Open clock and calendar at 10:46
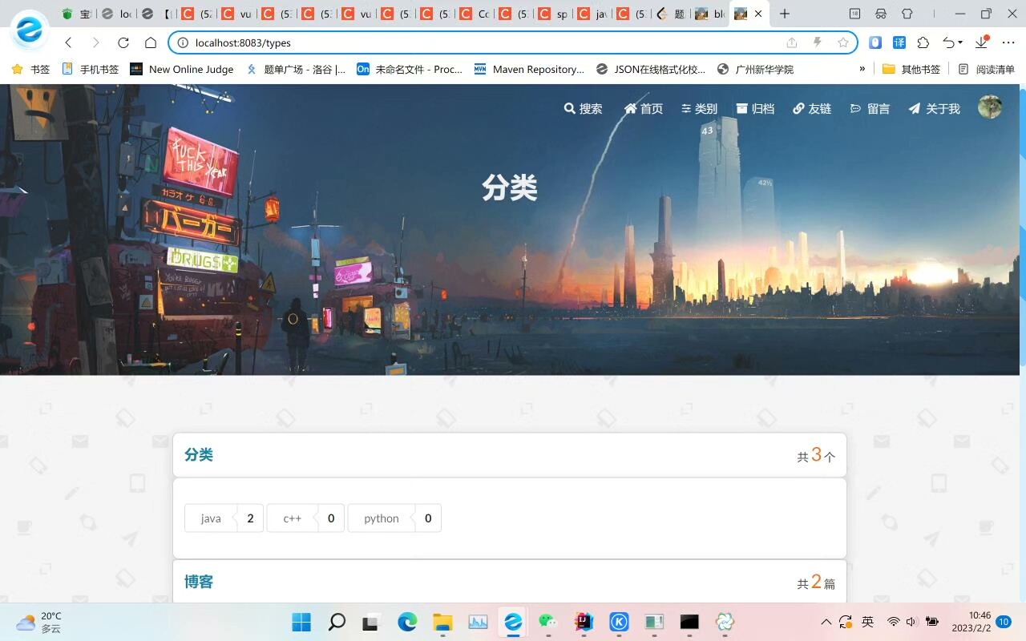The width and height of the screenshot is (1026, 641). 971,622
